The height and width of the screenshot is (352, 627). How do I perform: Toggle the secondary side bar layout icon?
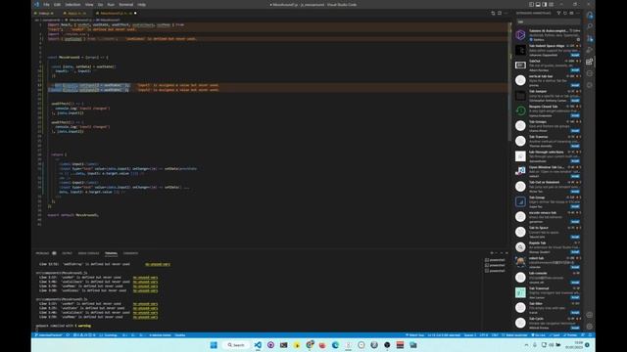click(545, 4)
